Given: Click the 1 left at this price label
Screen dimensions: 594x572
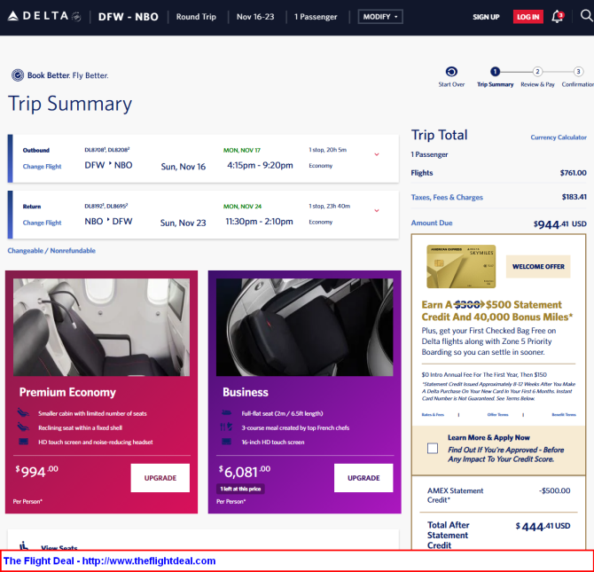Looking at the screenshot, I should (240, 489).
